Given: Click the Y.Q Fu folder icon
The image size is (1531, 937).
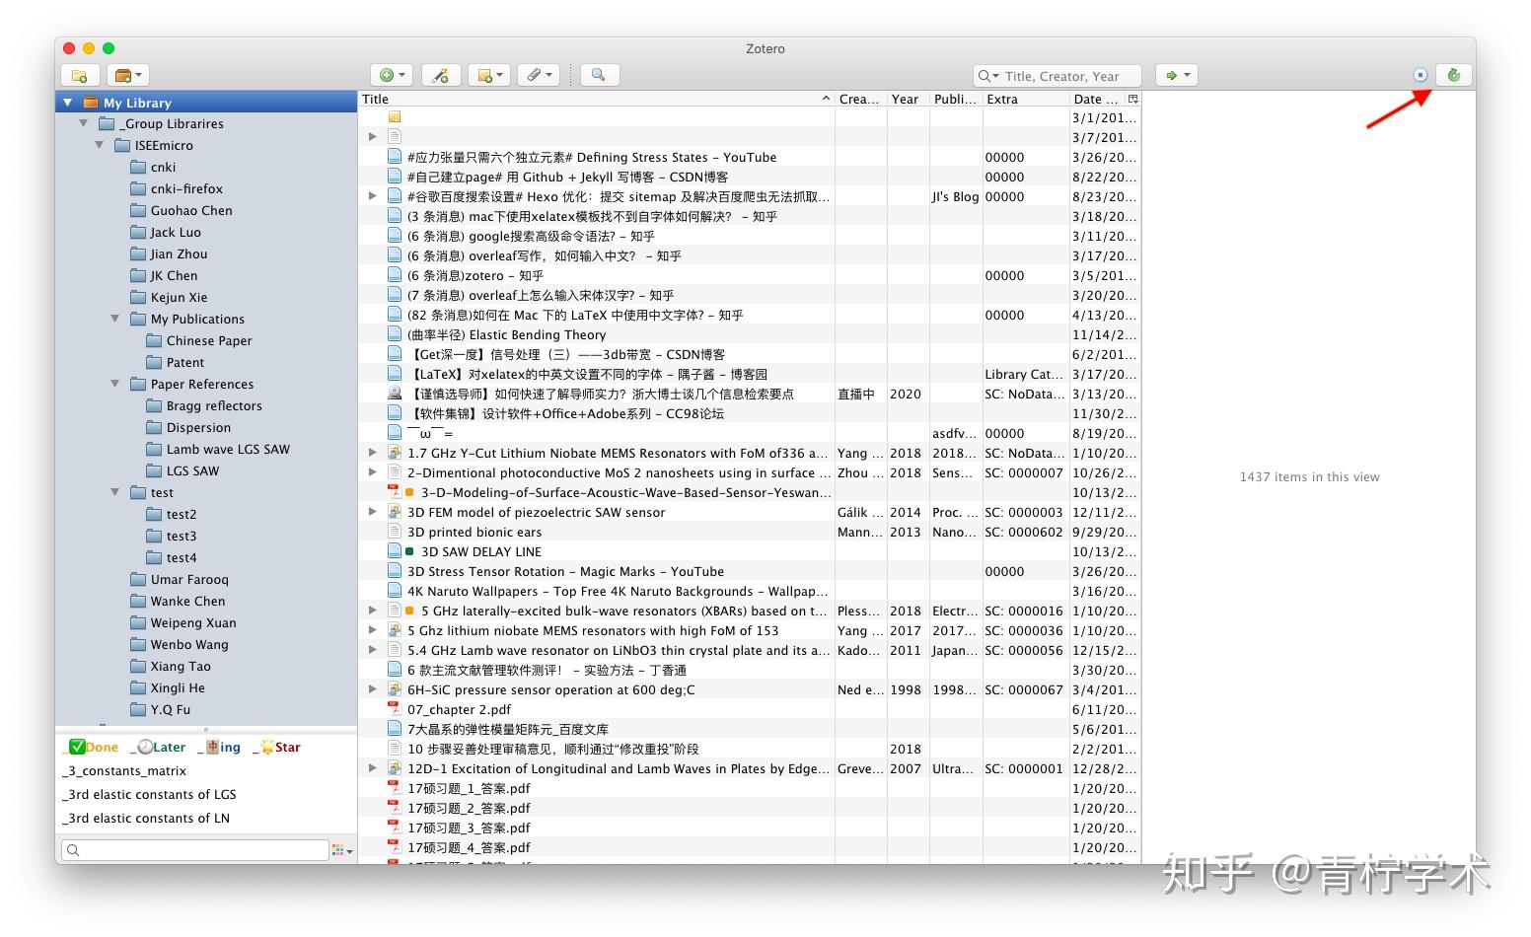Looking at the screenshot, I should [138, 709].
